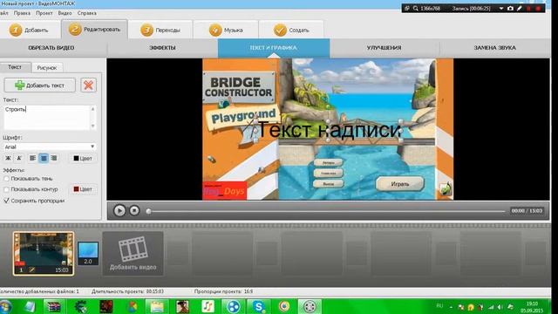Open the Windows Start menu

click(x=6, y=307)
